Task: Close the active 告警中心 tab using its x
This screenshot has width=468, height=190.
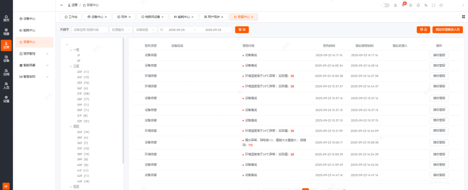Action: coord(252,17)
